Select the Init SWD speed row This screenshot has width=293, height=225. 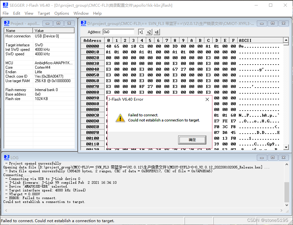39,50
